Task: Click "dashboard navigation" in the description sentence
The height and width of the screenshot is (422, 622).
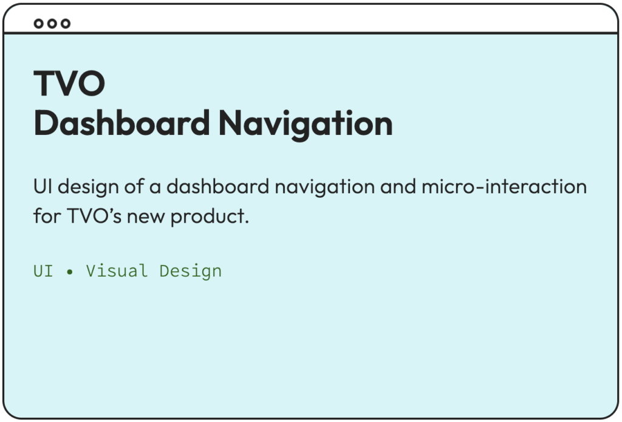Action: pyautogui.click(x=270, y=187)
